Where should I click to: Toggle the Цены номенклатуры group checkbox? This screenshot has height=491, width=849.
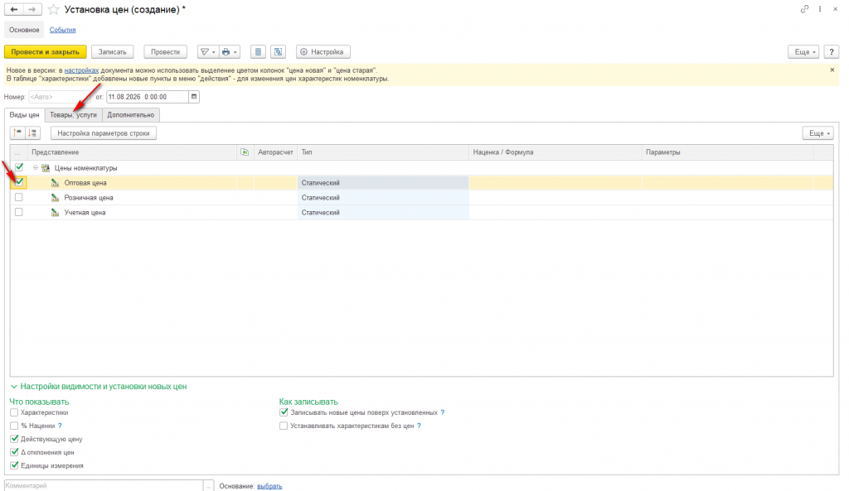(x=19, y=167)
